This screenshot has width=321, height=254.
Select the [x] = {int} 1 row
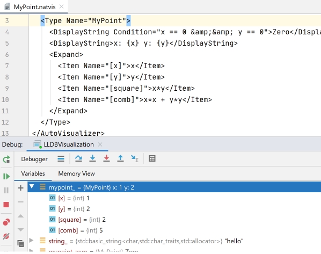[174, 198]
